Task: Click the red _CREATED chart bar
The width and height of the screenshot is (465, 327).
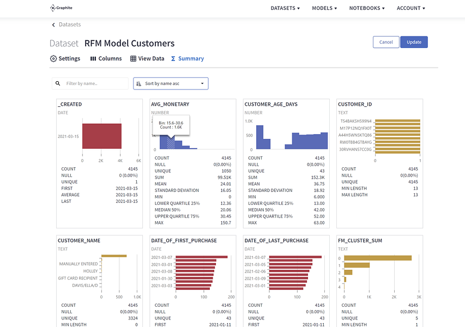Action: click(x=102, y=136)
